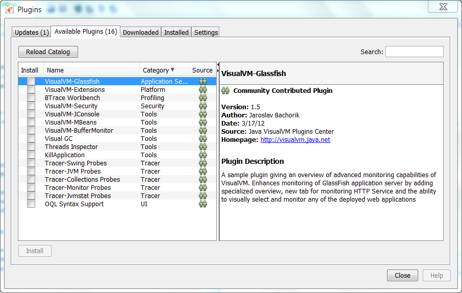Click the Install button
The image size is (462, 293).
pyautogui.click(x=35, y=251)
